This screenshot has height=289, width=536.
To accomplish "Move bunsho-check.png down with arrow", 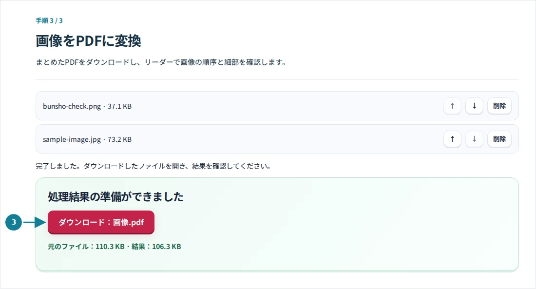I will pos(474,106).
